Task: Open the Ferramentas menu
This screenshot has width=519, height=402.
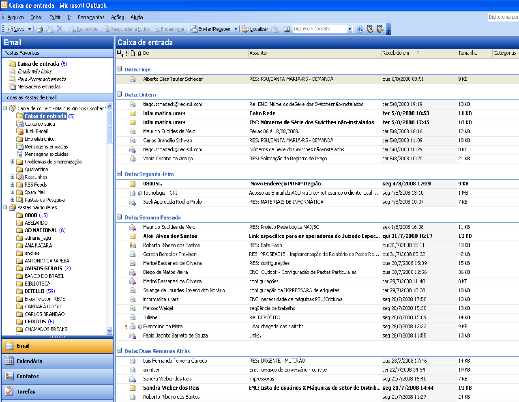Action: [x=91, y=17]
